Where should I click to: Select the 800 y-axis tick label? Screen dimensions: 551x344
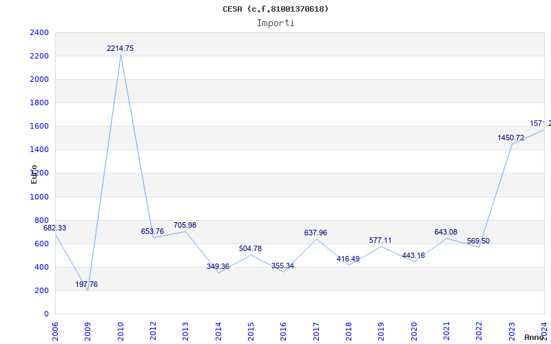pos(41,220)
